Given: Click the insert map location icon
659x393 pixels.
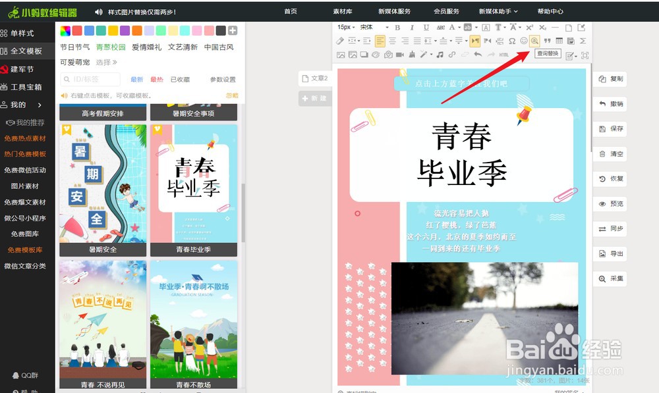Looking at the screenshot, I should pyautogui.click(x=388, y=55).
